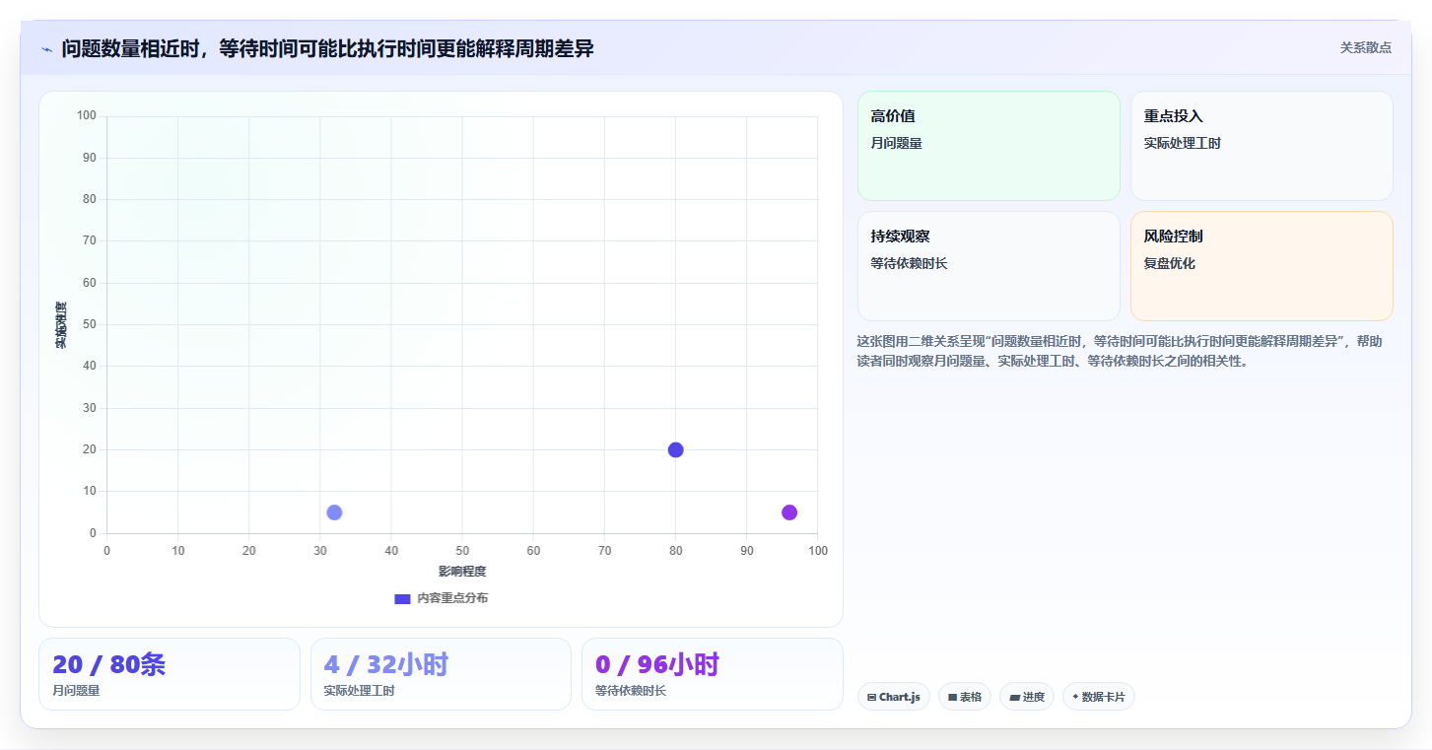1432x750 pixels.
Task: Click 月问题量 label under 高价值
Action: (x=896, y=144)
